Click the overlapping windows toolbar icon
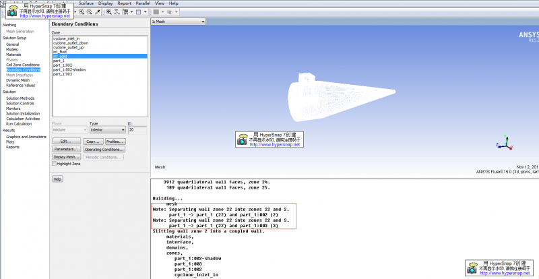This screenshot has width=539, height=279. click(x=170, y=12)
